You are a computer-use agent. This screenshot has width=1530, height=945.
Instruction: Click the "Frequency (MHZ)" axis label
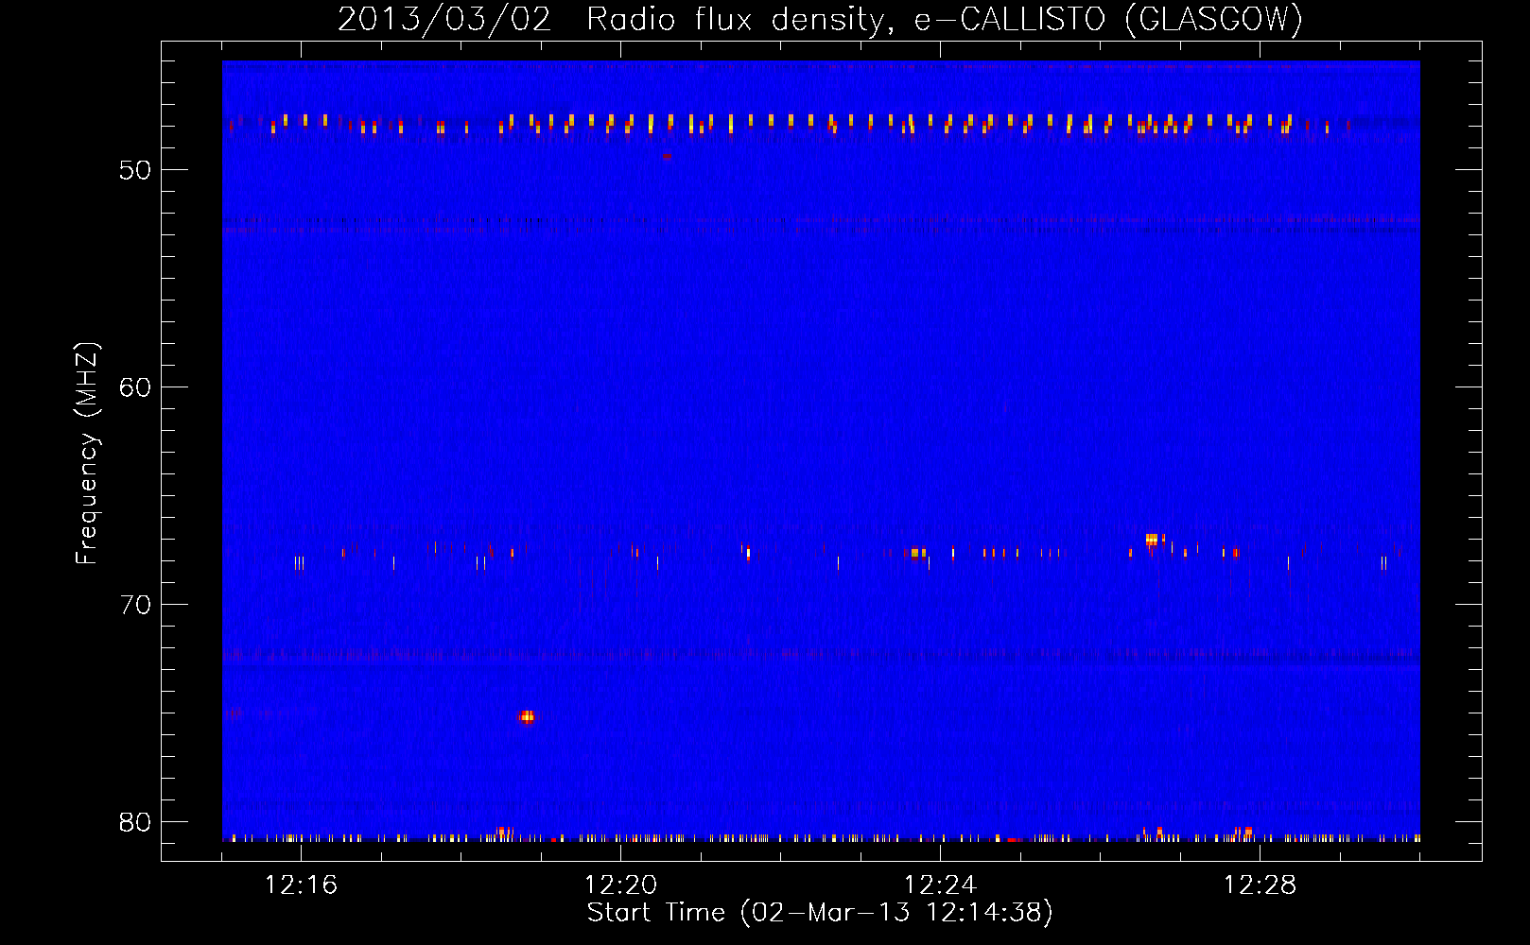[x=86, y=454]
